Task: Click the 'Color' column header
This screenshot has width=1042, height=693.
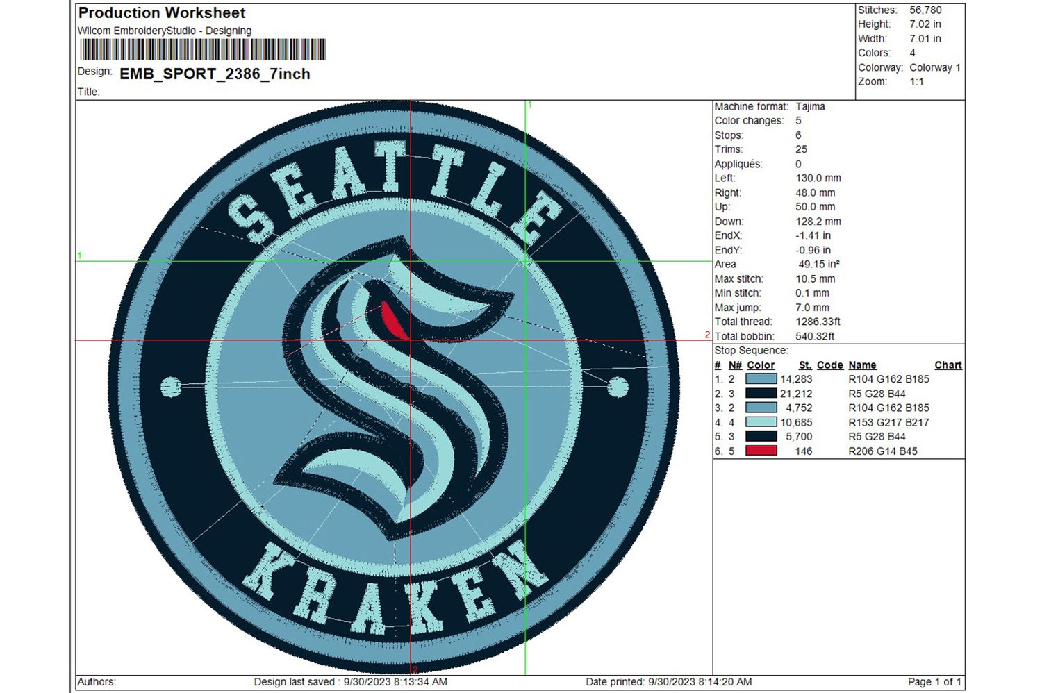Action: (x=761, y=365)
